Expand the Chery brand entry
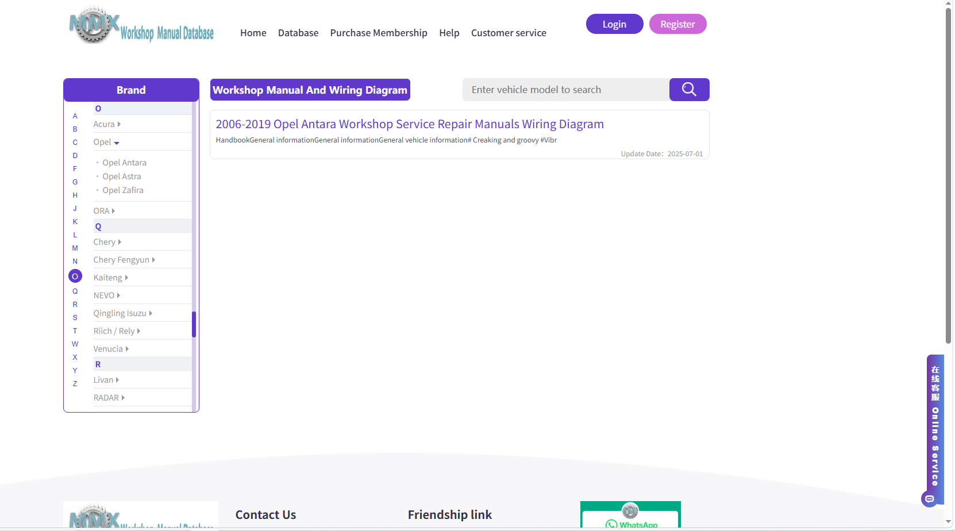 (x=107, y=242)
